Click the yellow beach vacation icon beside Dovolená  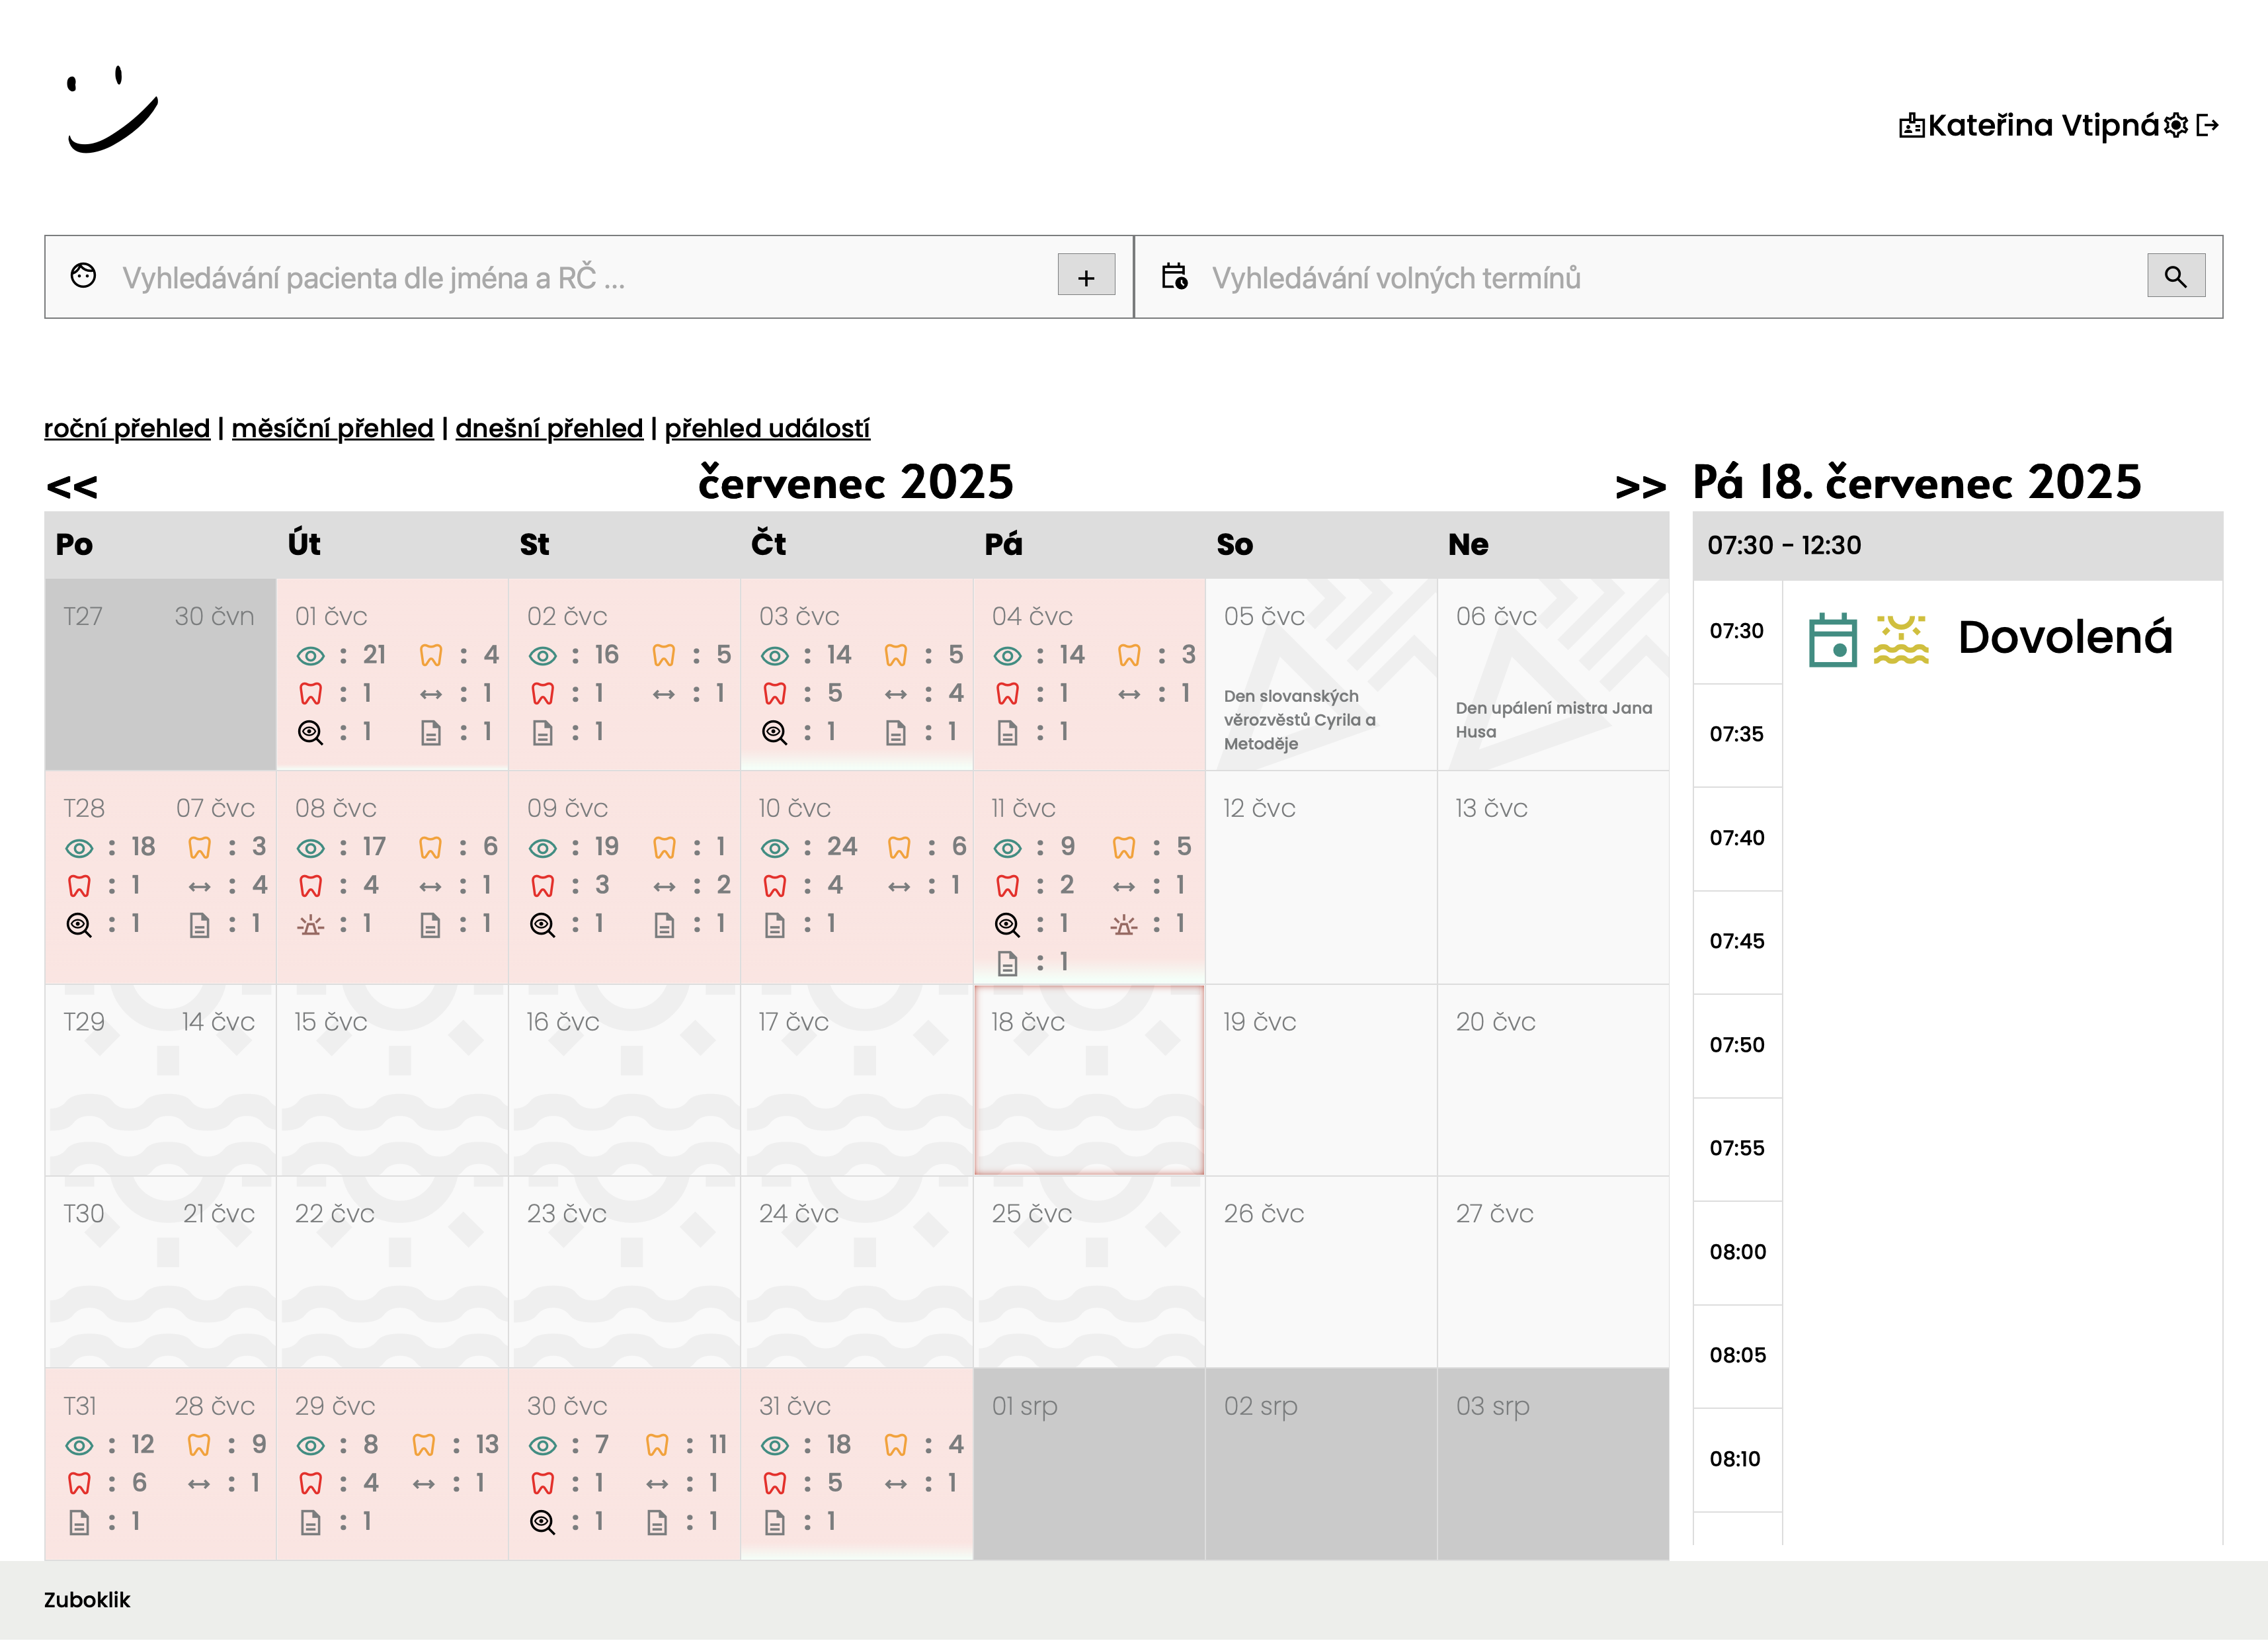[x=1900, y=640]
